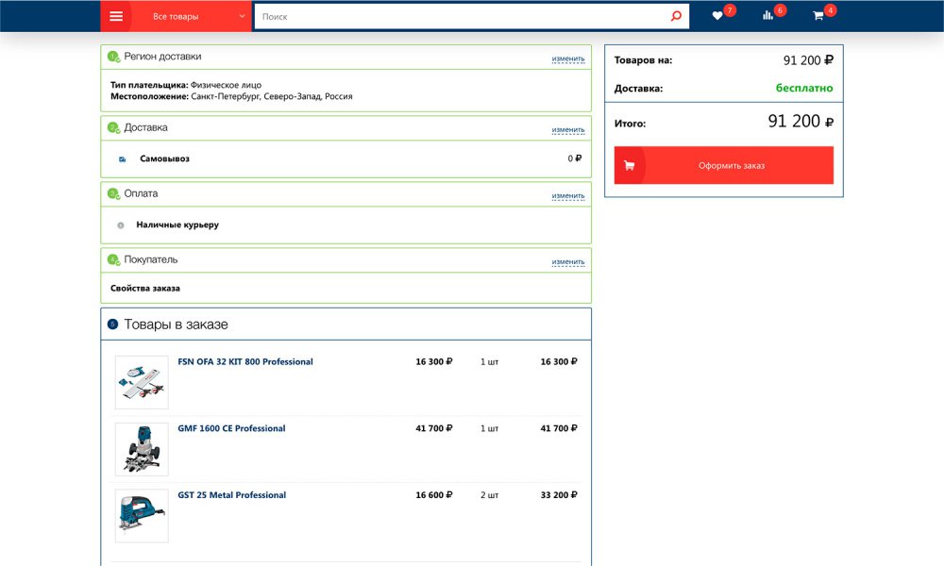This screenshot has width=944, height=566.
Task: Edit the Оплата section via изменить
Action: [568, 195]
